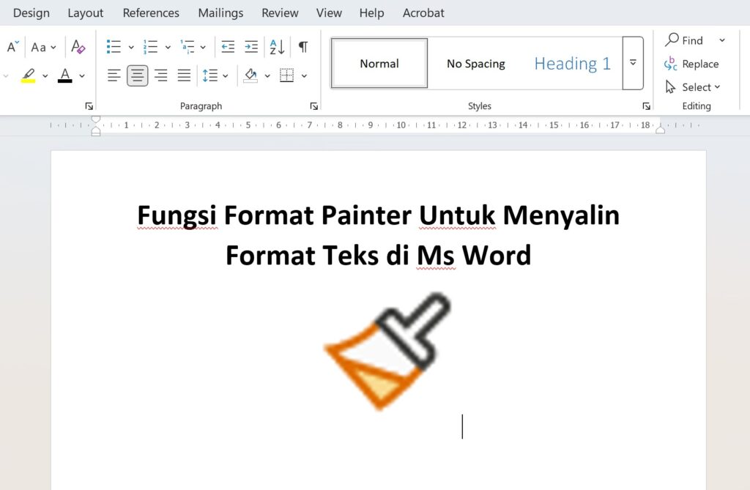Expand the Styles gallery More arrow
This screenshot has width=750, height=490.
pos(633,63)
